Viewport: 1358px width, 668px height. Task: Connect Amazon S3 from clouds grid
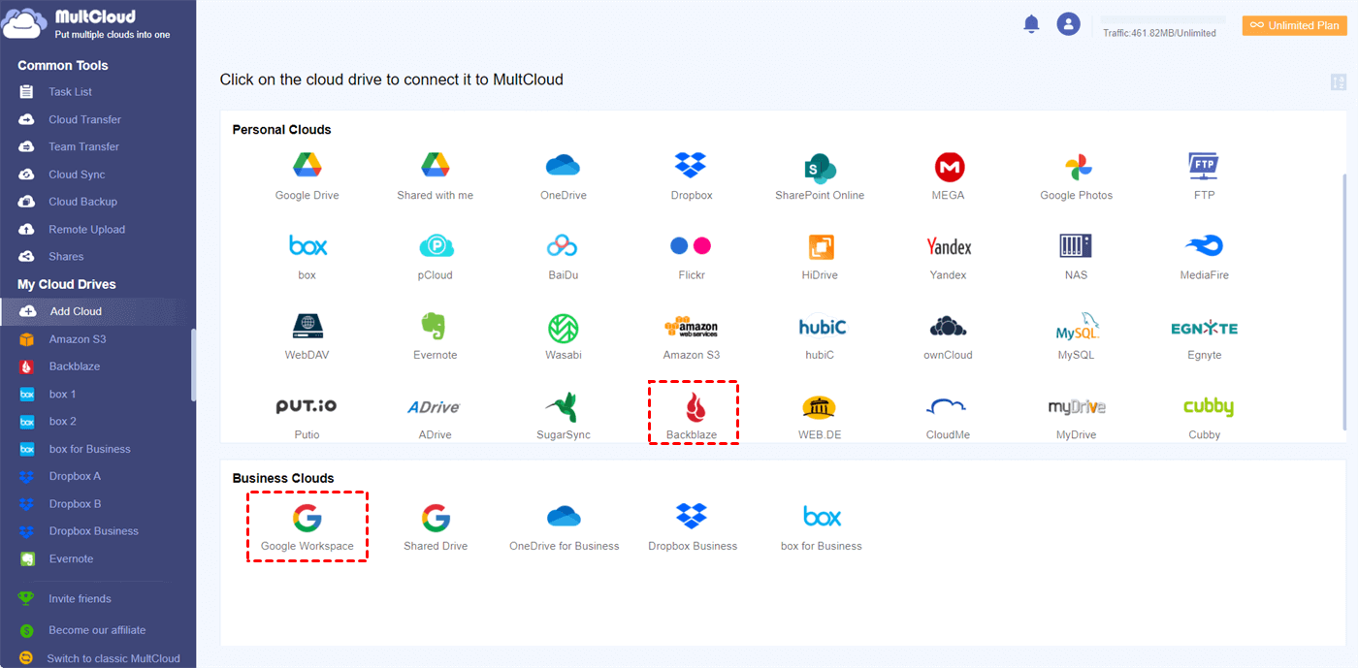pos(692,336)
